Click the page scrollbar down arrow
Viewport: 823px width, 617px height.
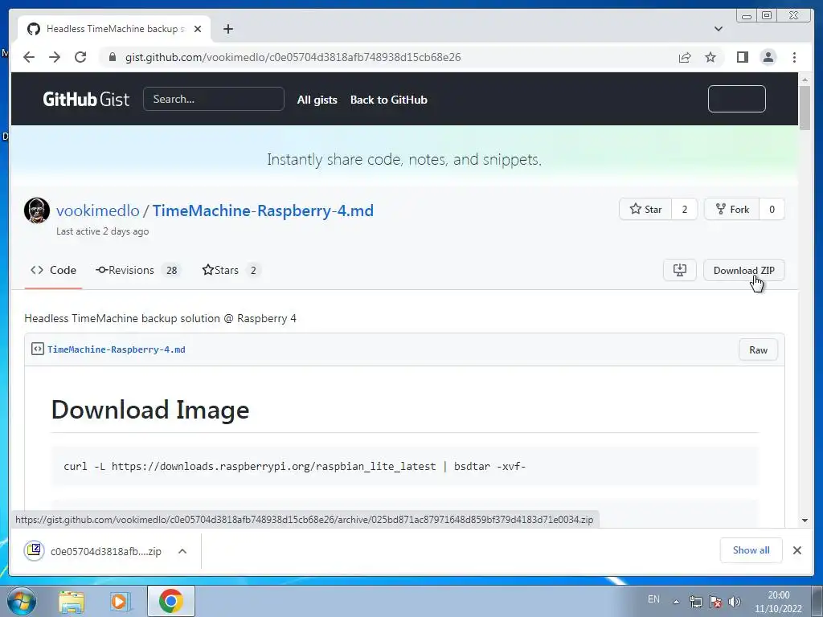pyautogui.click(x=805, y=521)
